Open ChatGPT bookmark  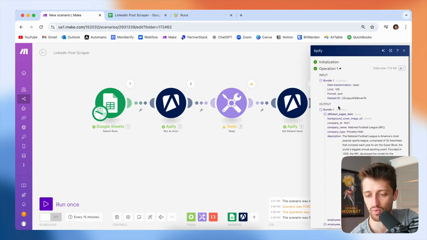(222, 37)
